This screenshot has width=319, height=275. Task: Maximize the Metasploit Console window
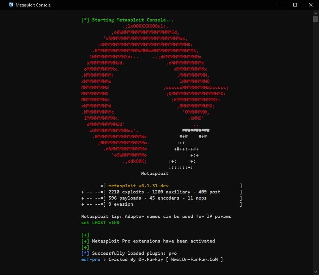(x=295, y=5)
